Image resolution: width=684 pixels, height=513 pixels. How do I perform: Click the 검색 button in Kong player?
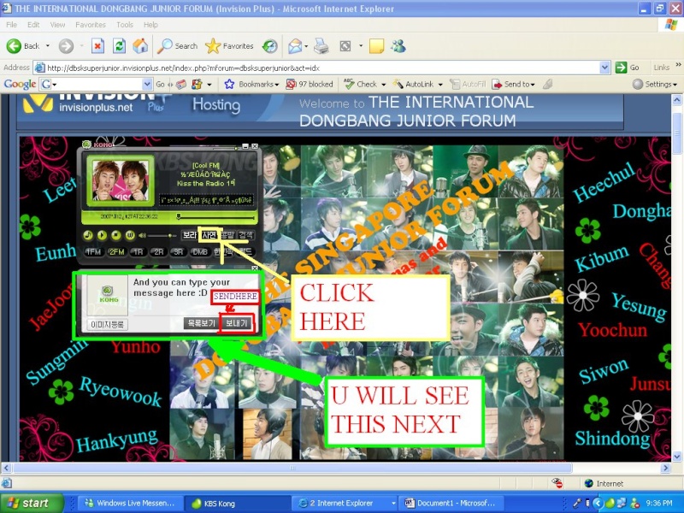coord(245,235)
